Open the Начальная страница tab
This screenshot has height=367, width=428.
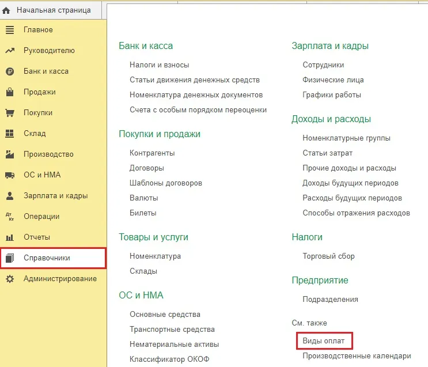coord(54,10)
